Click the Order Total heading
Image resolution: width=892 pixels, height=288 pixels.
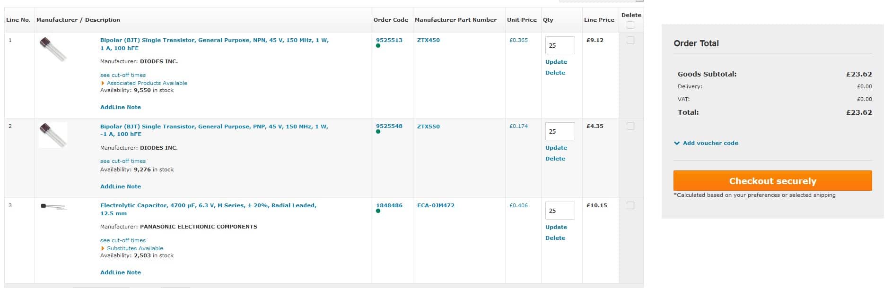coord(696,43)
